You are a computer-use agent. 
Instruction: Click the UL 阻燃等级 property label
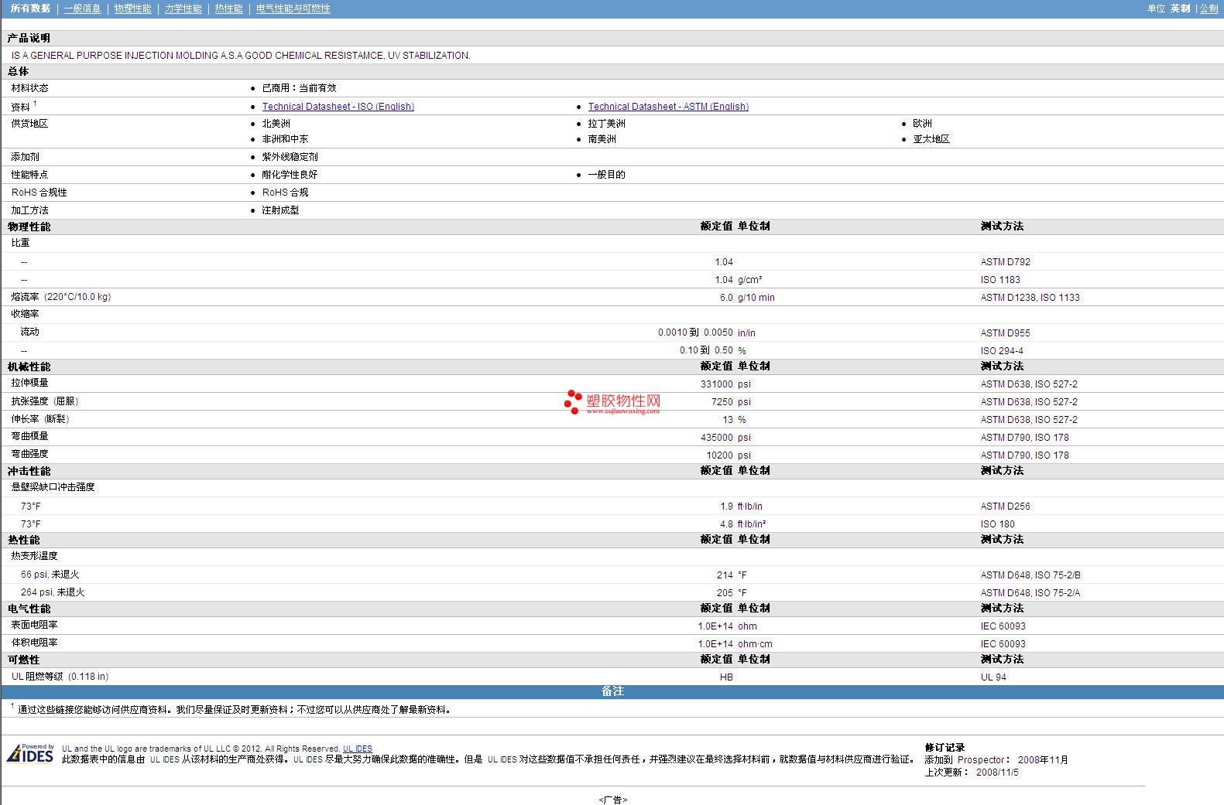[37, 677]
